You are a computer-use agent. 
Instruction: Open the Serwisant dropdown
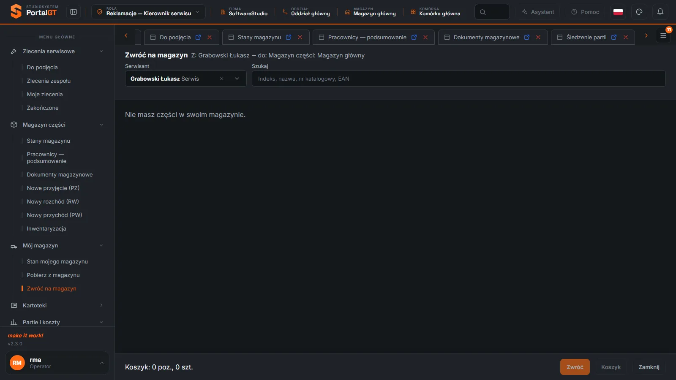coord(237,79)
